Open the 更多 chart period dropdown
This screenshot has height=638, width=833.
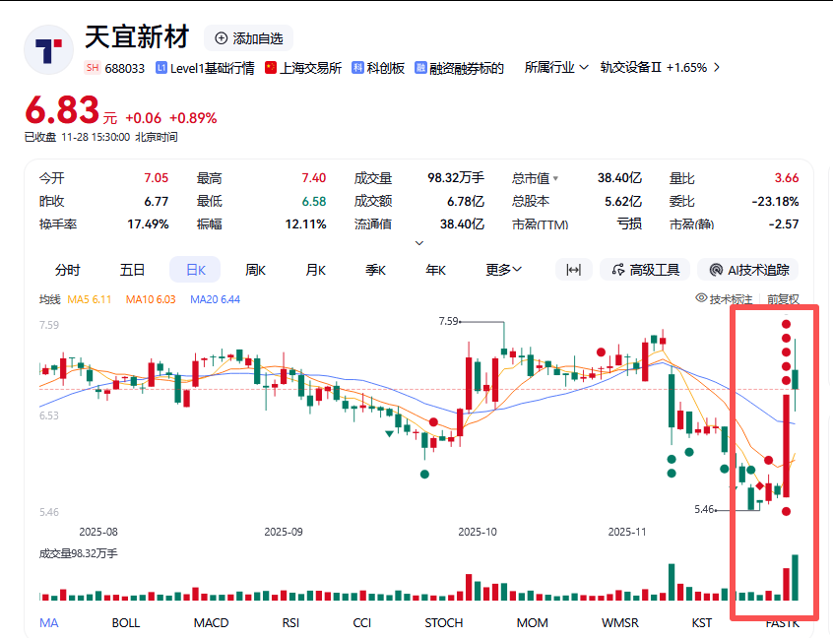pos(503,270)
